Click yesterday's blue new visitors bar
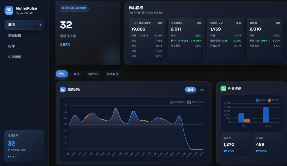This screenshot has width=287, height=166. [265, 115]
